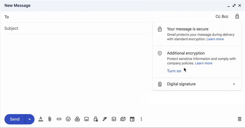The height and width of the screenshot is (128, 245).
Task: Send the message
Action: point(15,119)
